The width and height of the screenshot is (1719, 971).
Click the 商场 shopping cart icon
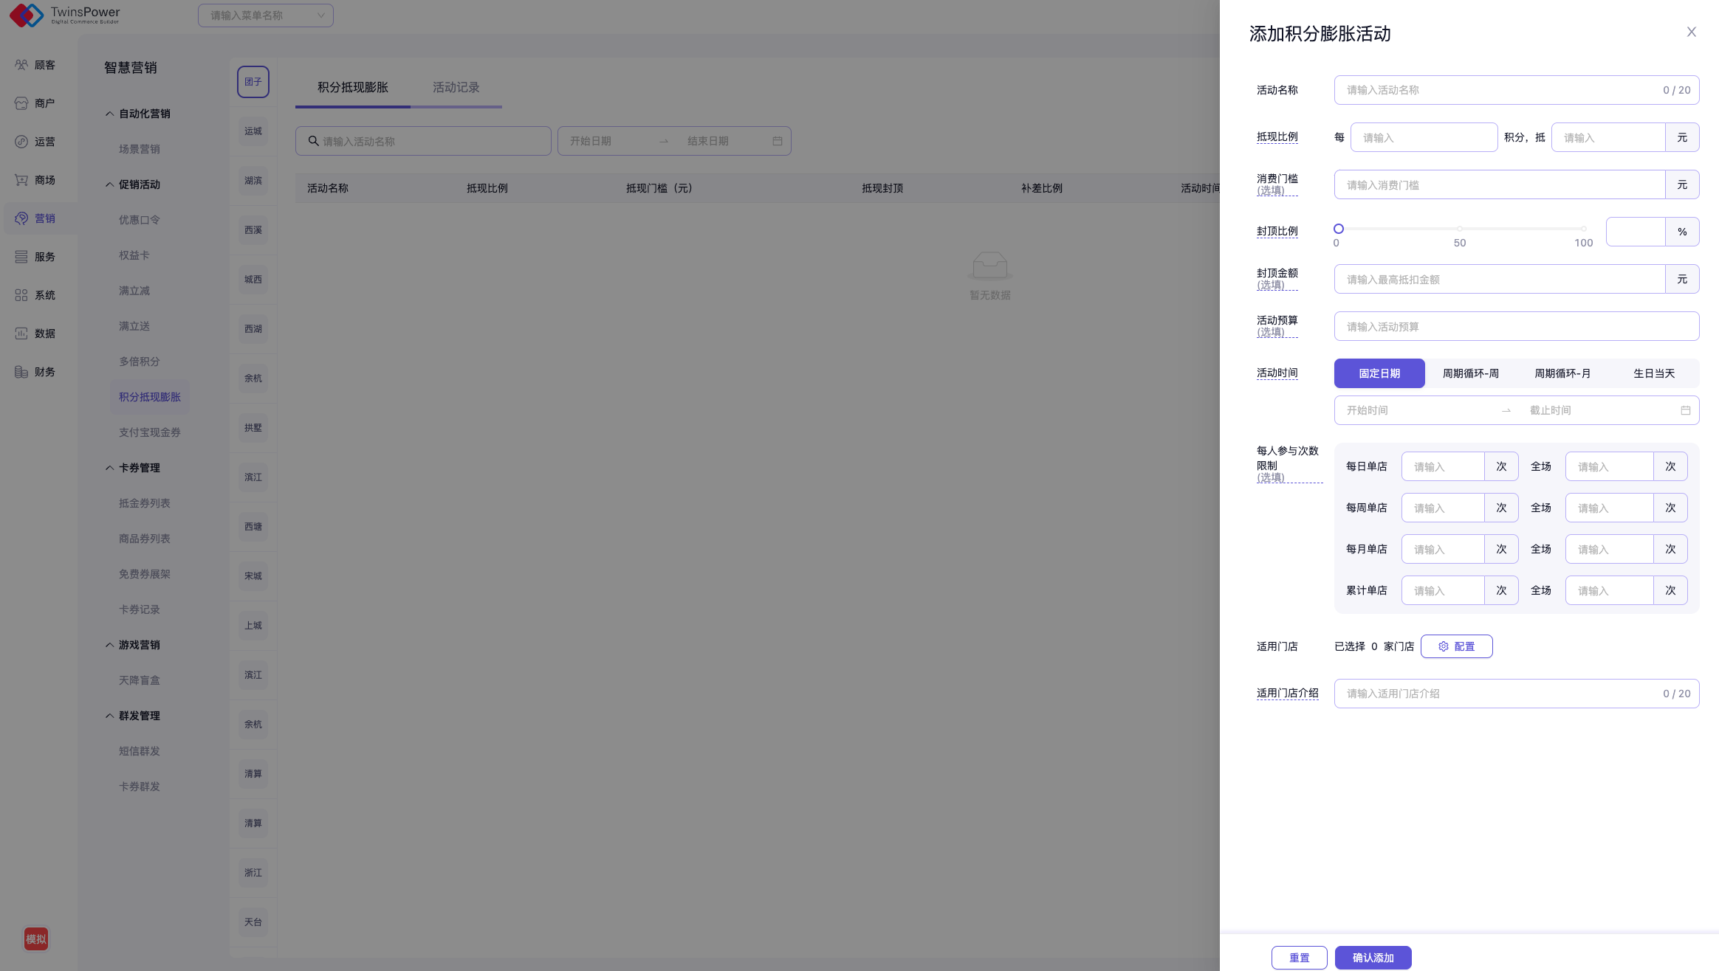click(21, 180)
